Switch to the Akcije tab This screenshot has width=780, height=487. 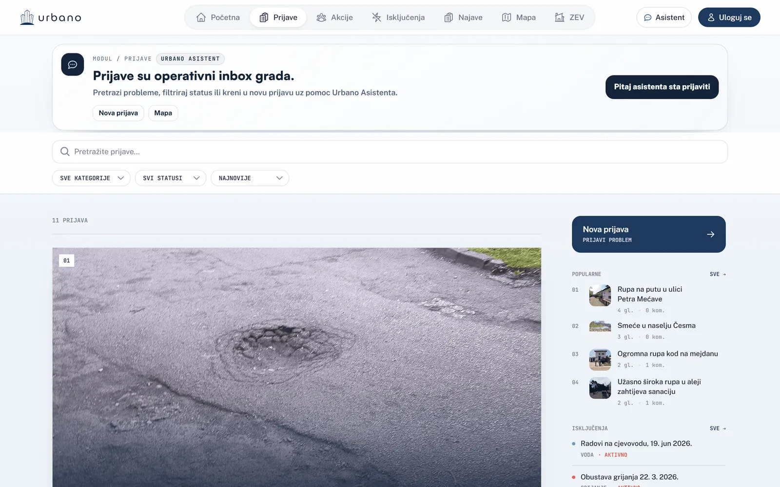tap(334, 18)
